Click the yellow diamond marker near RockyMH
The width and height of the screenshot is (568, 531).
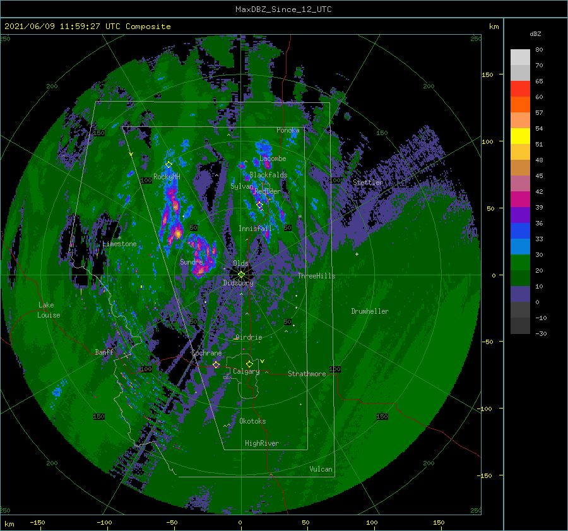(169, 165)
